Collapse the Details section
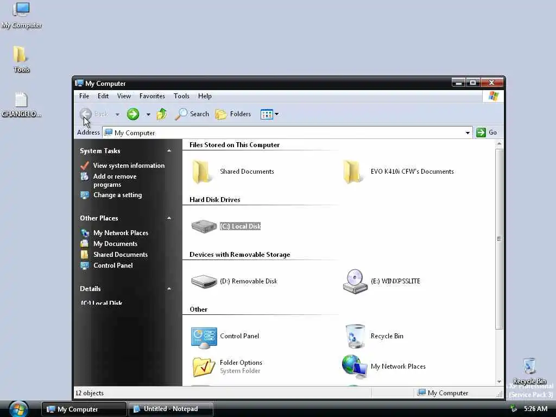 click(x=169, y=289)
